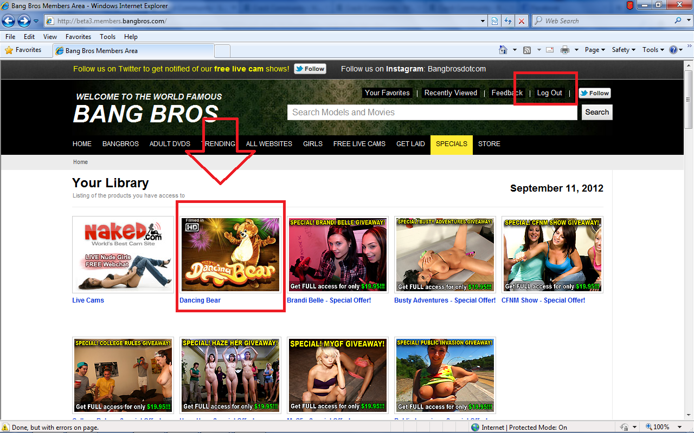Open the Page dropdown in command bar

595,50
